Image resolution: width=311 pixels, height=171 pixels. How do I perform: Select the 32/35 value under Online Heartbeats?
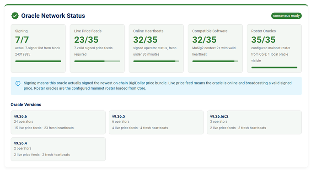point(145,40)
